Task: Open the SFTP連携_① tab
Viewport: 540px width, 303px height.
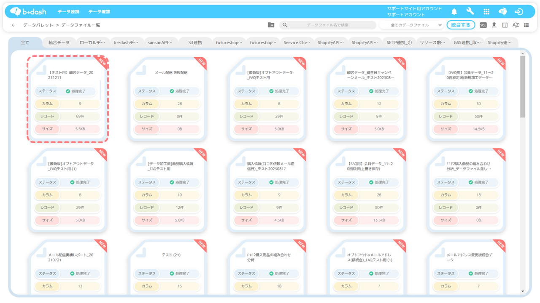Action: pyautogui.click(x=399, y=43)
